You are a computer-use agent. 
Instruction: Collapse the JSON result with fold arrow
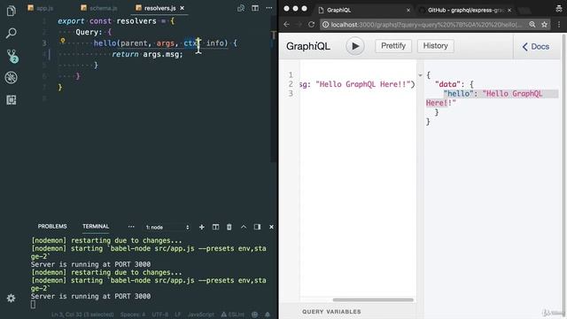pos(420,75)
